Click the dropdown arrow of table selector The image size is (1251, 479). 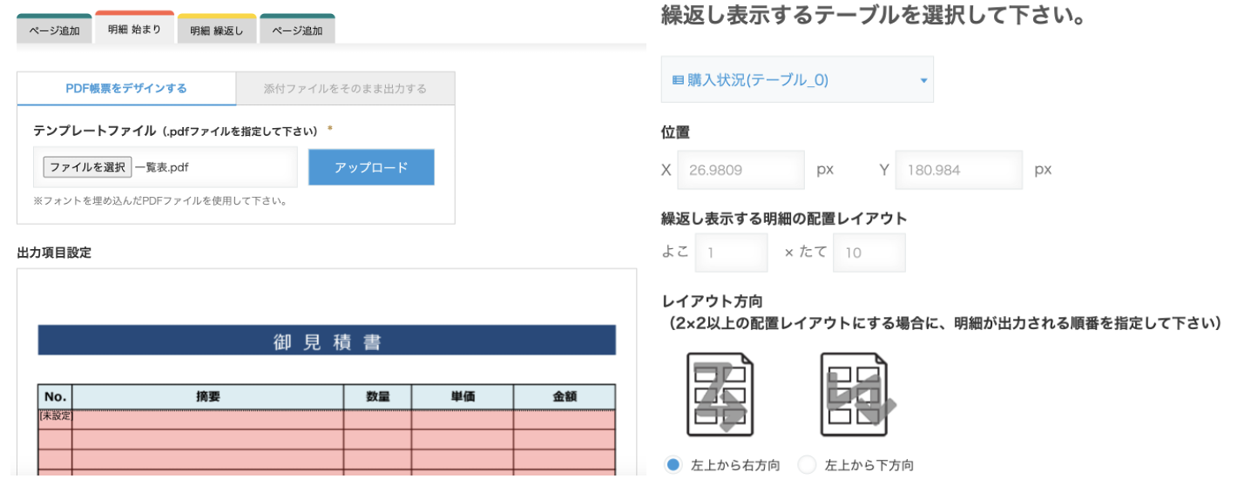click(923, 80)
